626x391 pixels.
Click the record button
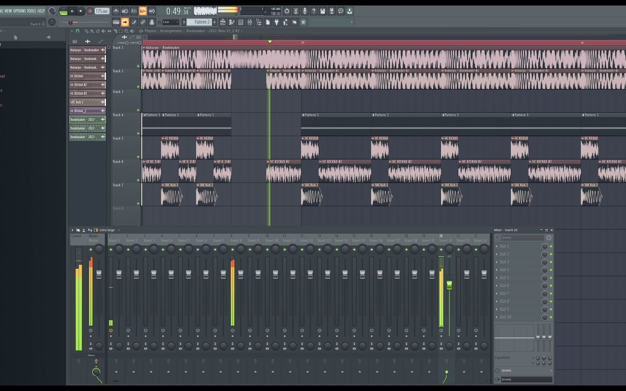coord(90,11)
